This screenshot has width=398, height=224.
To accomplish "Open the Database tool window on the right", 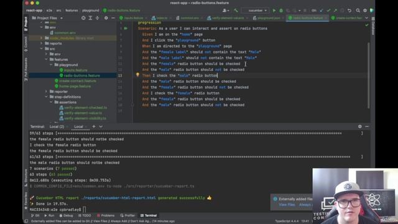I will click(373, 26).
